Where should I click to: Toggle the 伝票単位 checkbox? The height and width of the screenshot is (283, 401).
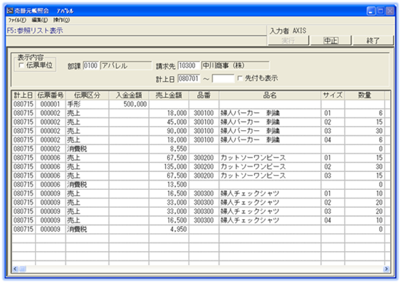[x=21, y=65]
